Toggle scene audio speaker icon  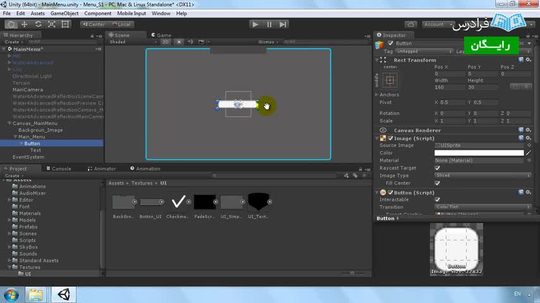coord(190,42)
